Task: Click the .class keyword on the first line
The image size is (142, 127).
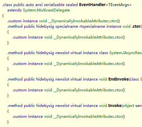Action: [x=7, y=5]
